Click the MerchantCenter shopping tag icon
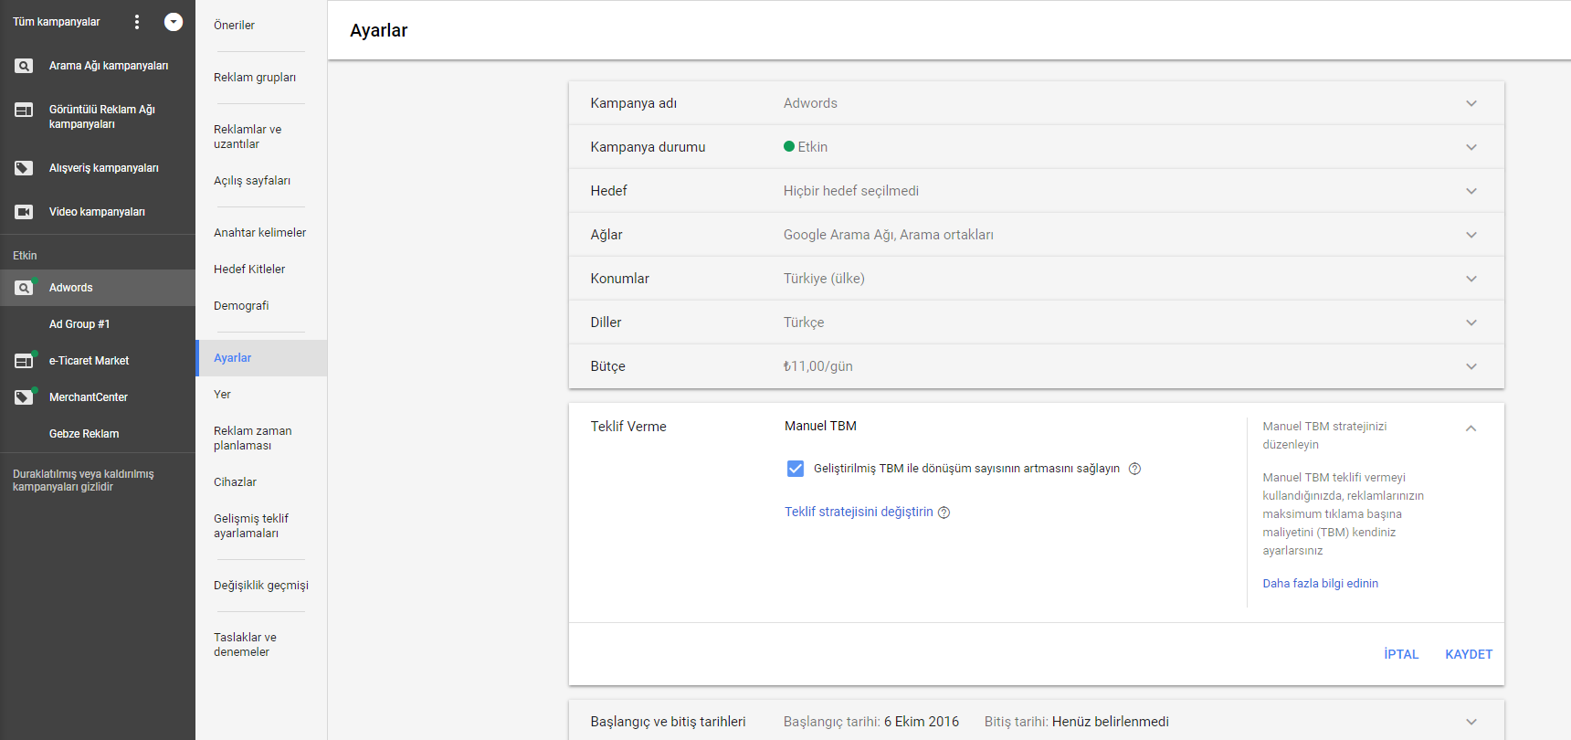Screen dimensions: 1571x740 pos(24,397)
